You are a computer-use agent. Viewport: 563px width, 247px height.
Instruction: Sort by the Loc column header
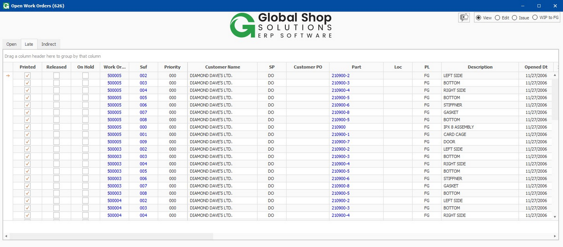pyautogui.click(x=398, y=67)
